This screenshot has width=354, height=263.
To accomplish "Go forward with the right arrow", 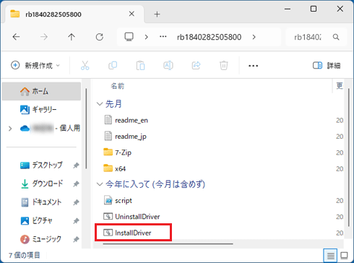I will (x=44, y=37).
